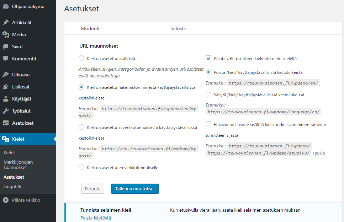Click the Käyttäjät person icon
The width and height of the screenshot is (344, 222).
pyautogui.click(x=6, y=99)
